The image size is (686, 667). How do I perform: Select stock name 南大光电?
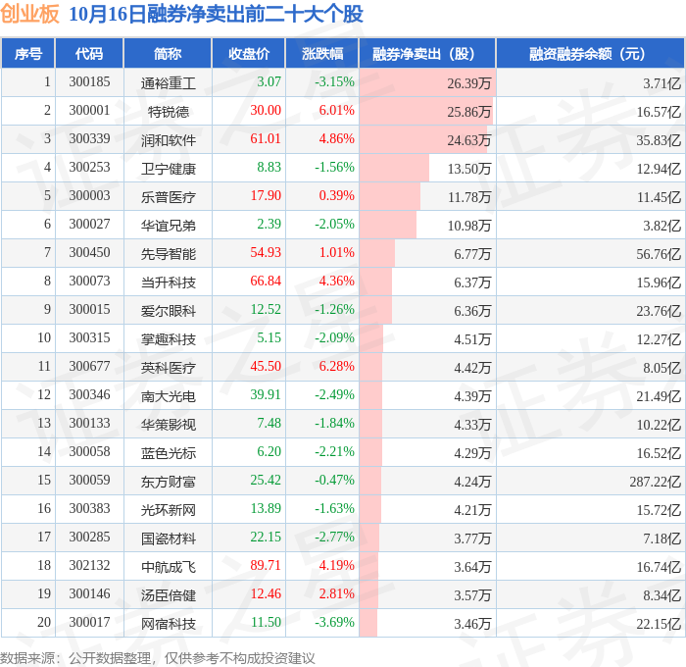pos(168,396)
